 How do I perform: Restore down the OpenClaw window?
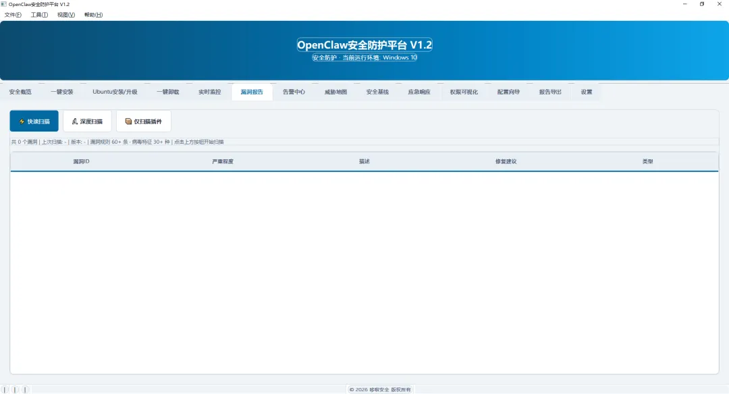pos(702,4)
